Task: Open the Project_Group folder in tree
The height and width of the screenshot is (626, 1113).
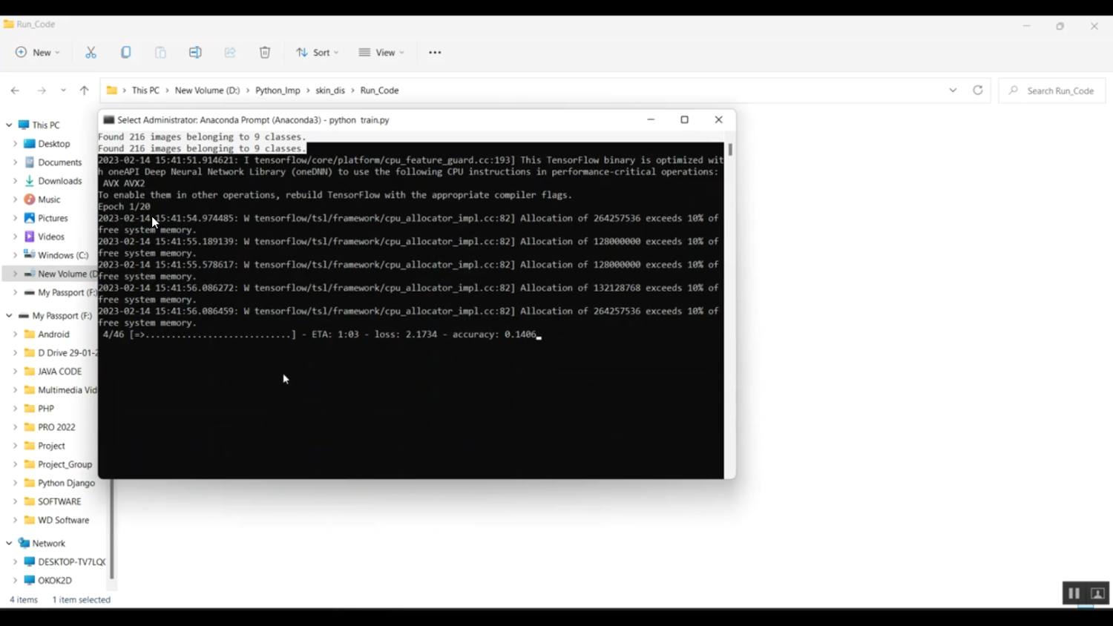Action: point(65,464)
